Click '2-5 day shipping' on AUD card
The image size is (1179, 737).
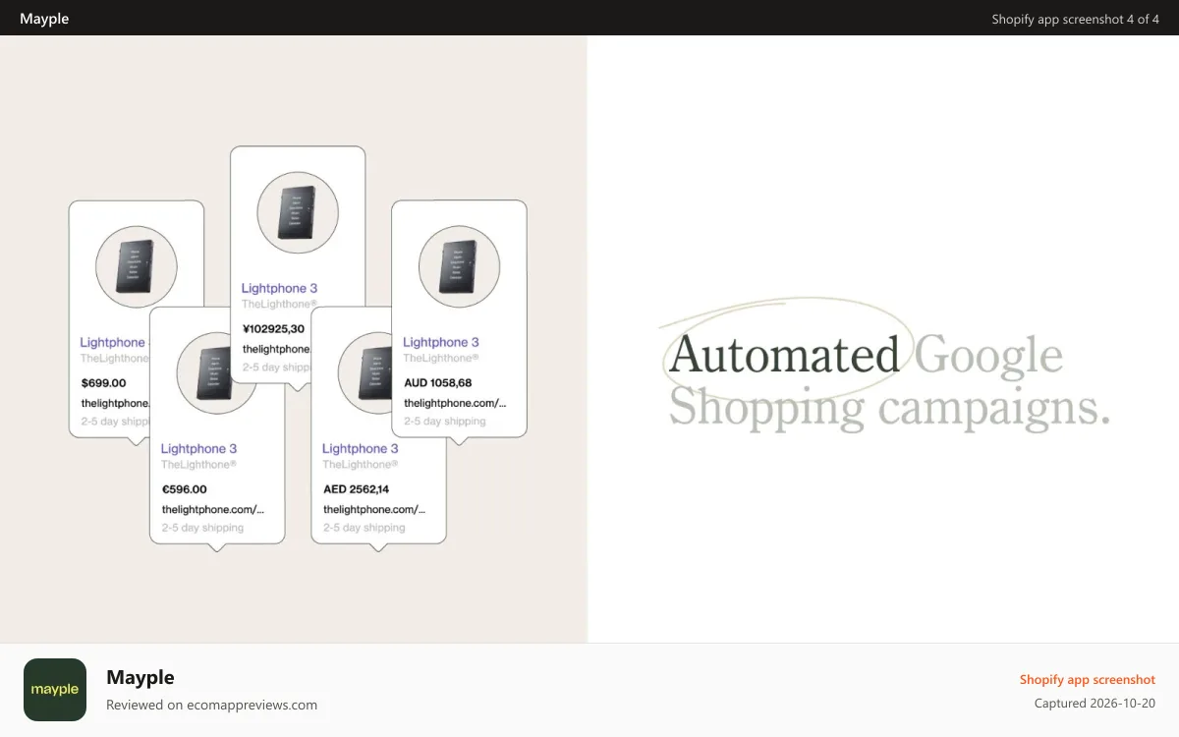click(445, 422)
